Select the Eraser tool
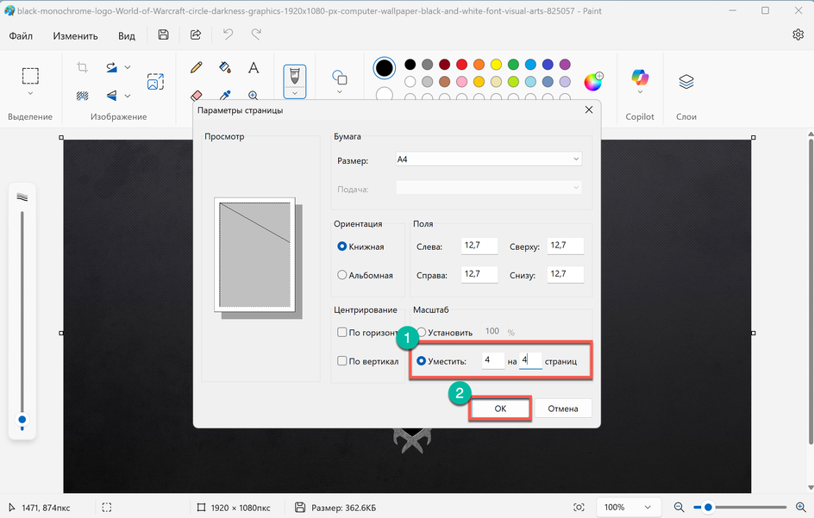The image size is (814, 518). 196,96
